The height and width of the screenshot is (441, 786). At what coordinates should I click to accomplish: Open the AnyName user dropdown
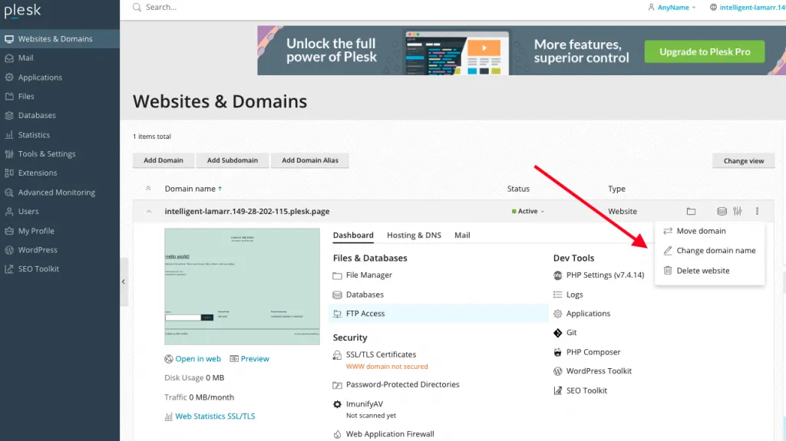point(672,8)
